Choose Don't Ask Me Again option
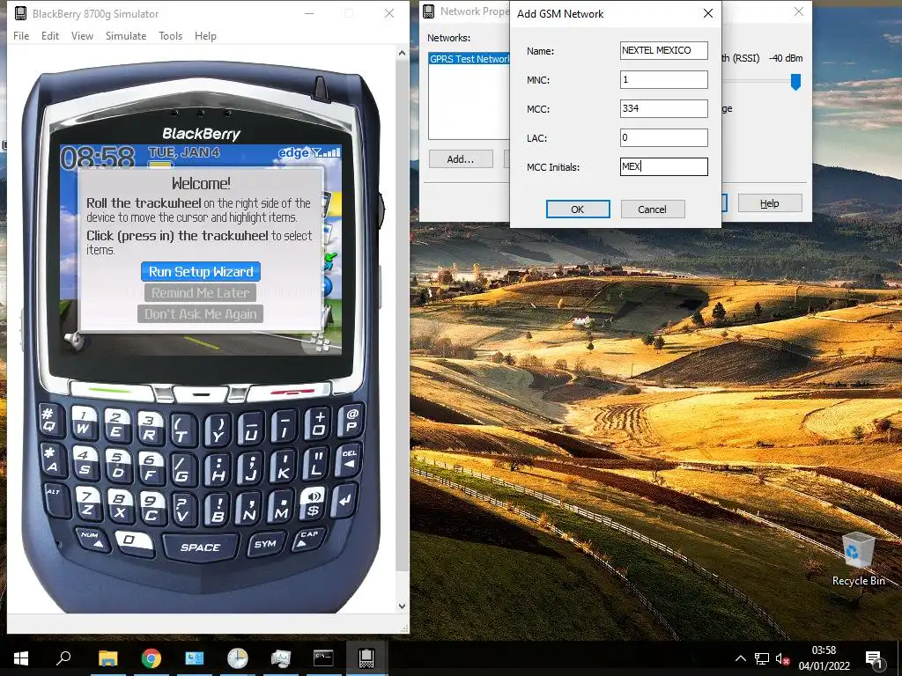902x676 pixels. pyautogui.click(x=200, y=314)
